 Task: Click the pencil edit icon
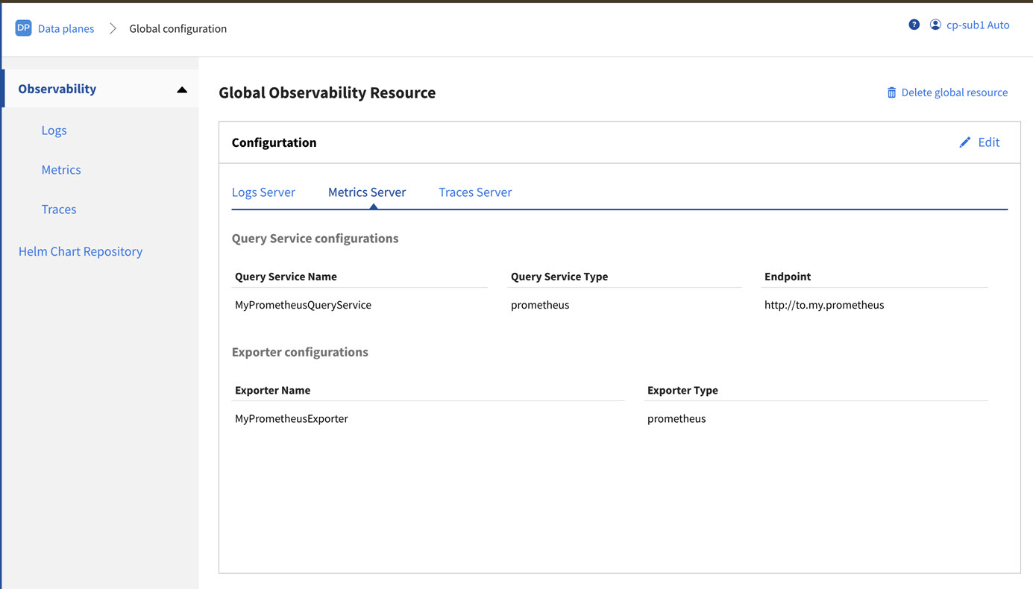[x=964, y=142]
